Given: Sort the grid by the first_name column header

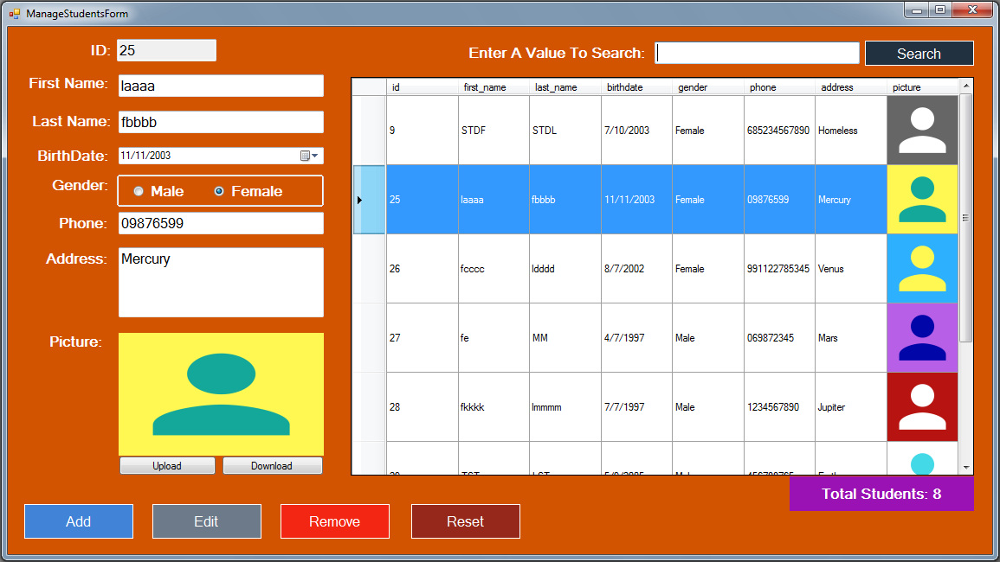Looking at the screenshot, I should pos(495,86).
